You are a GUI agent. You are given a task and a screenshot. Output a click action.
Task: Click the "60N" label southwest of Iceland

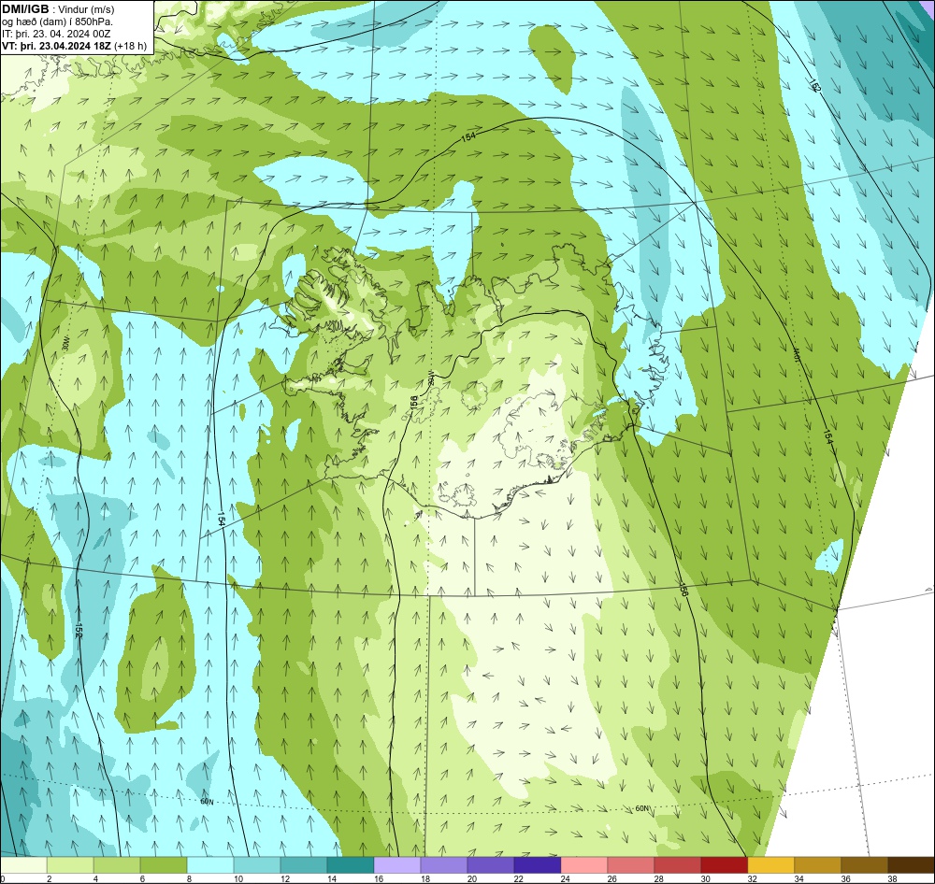(207, 802)
